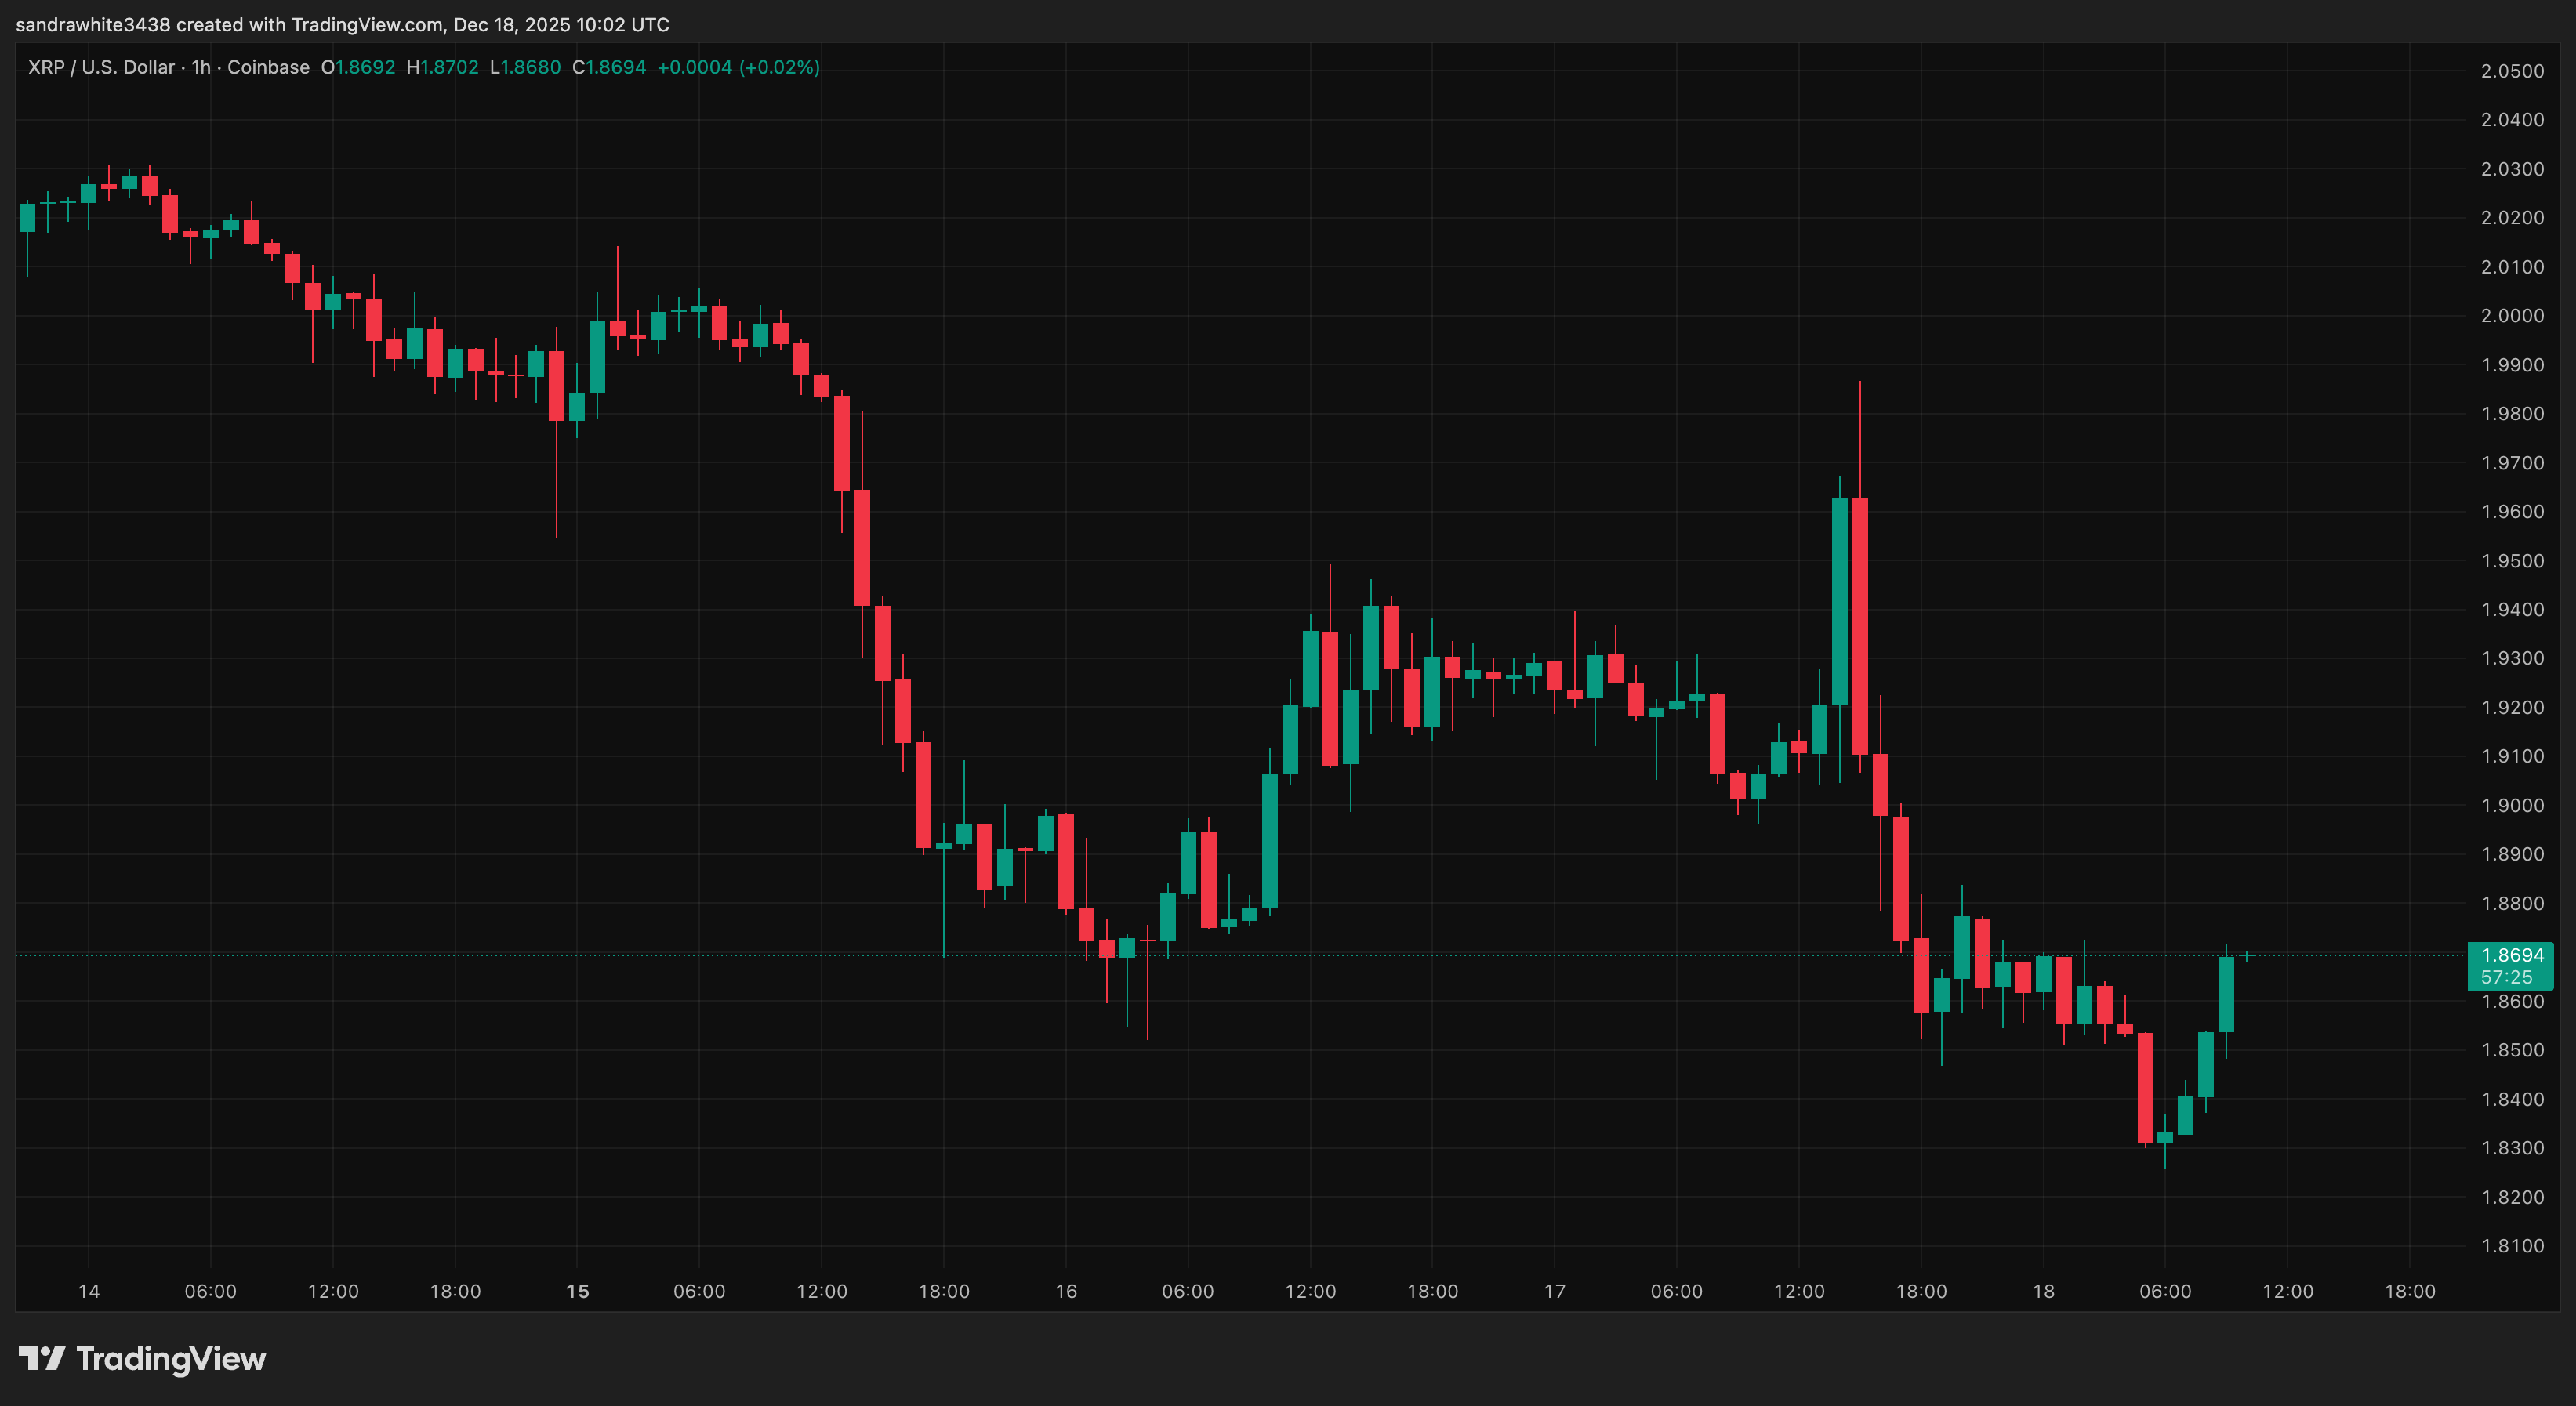Click the percent change +0.02% in legend
The image size is (2576, 1406).
click(778, 68)
